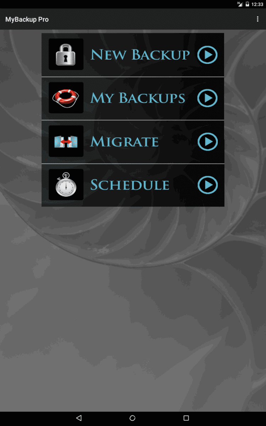Open the My Backups text label
266x426 pixels.
click(138, 98)
